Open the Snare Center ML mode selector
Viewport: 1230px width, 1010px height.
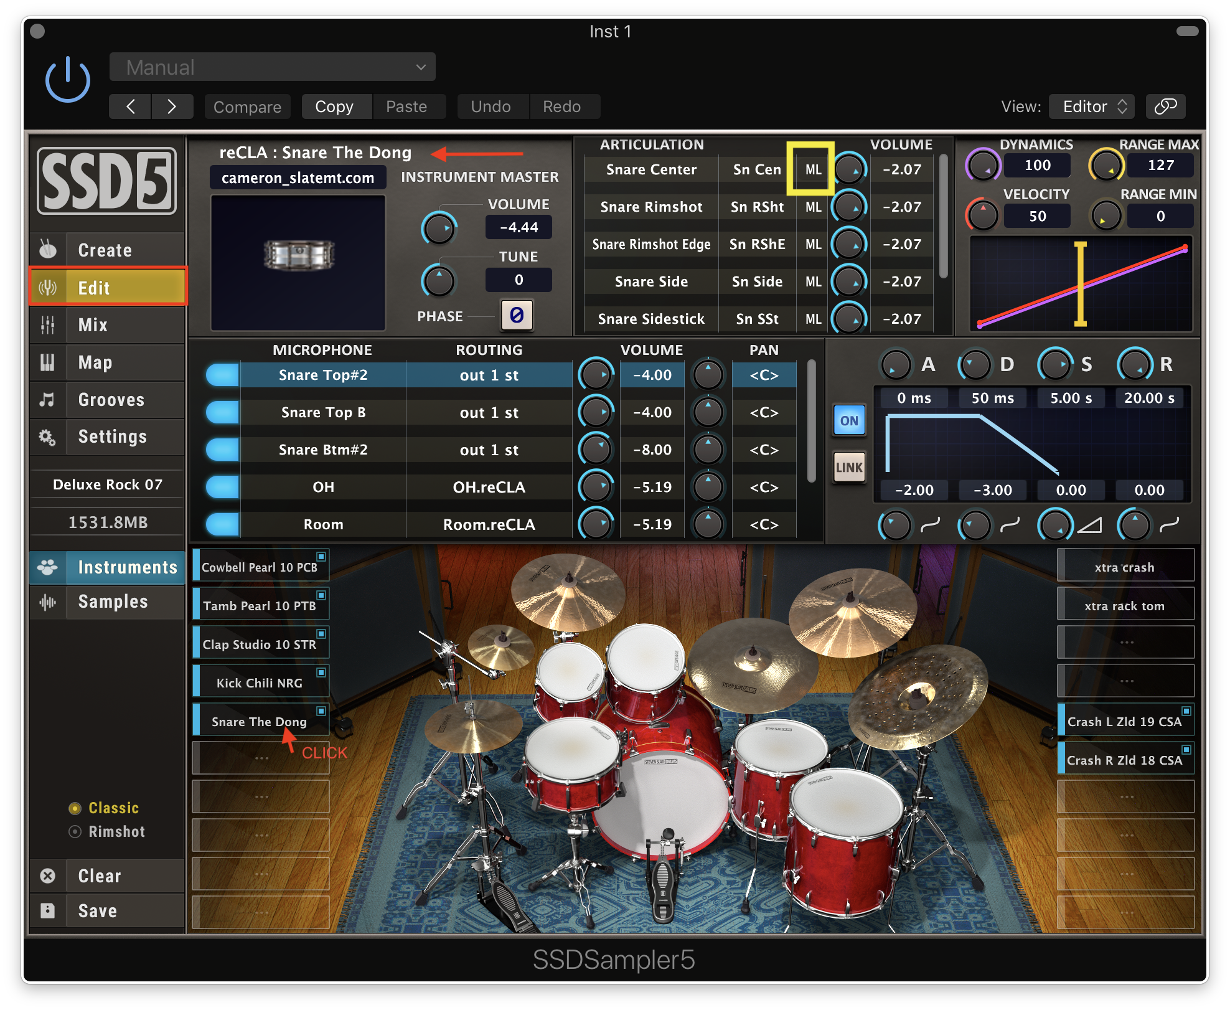pos(812,169)
